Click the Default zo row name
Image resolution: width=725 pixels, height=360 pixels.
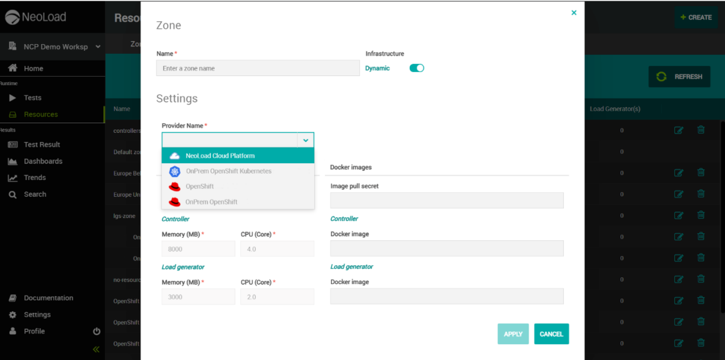[127, 152]
